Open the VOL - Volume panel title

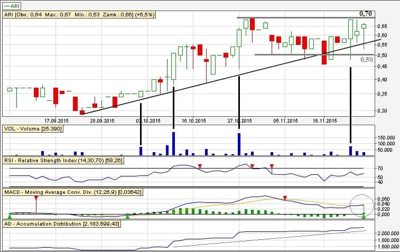[x=33, y=128]
